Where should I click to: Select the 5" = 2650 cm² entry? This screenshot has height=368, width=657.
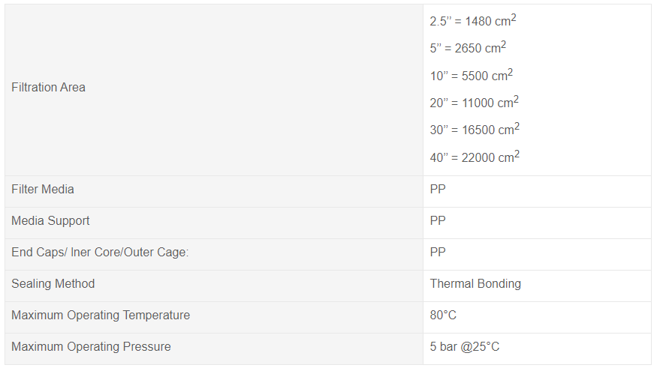[468, 48]
